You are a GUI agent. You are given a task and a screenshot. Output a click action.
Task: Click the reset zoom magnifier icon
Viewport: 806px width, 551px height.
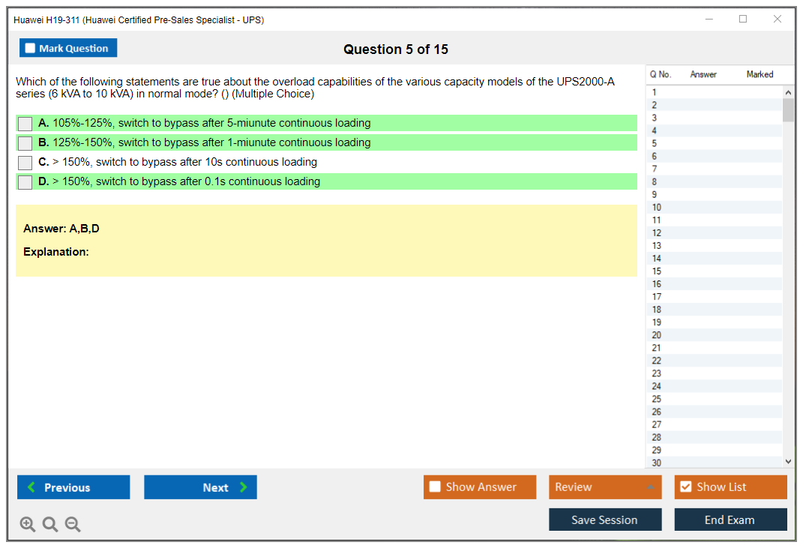(x=50, y=525)
